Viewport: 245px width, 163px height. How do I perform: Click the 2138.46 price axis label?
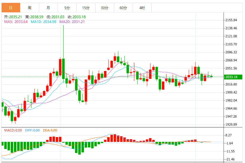click(231, 28)
